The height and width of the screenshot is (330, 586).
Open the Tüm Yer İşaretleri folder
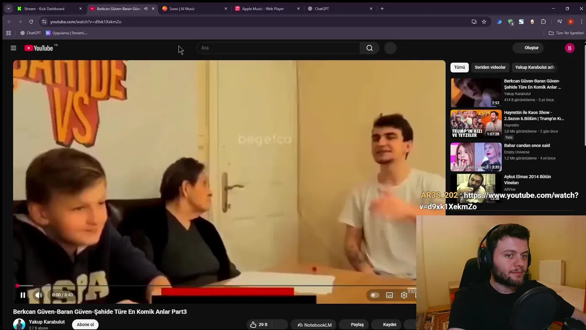click(566, 33)
